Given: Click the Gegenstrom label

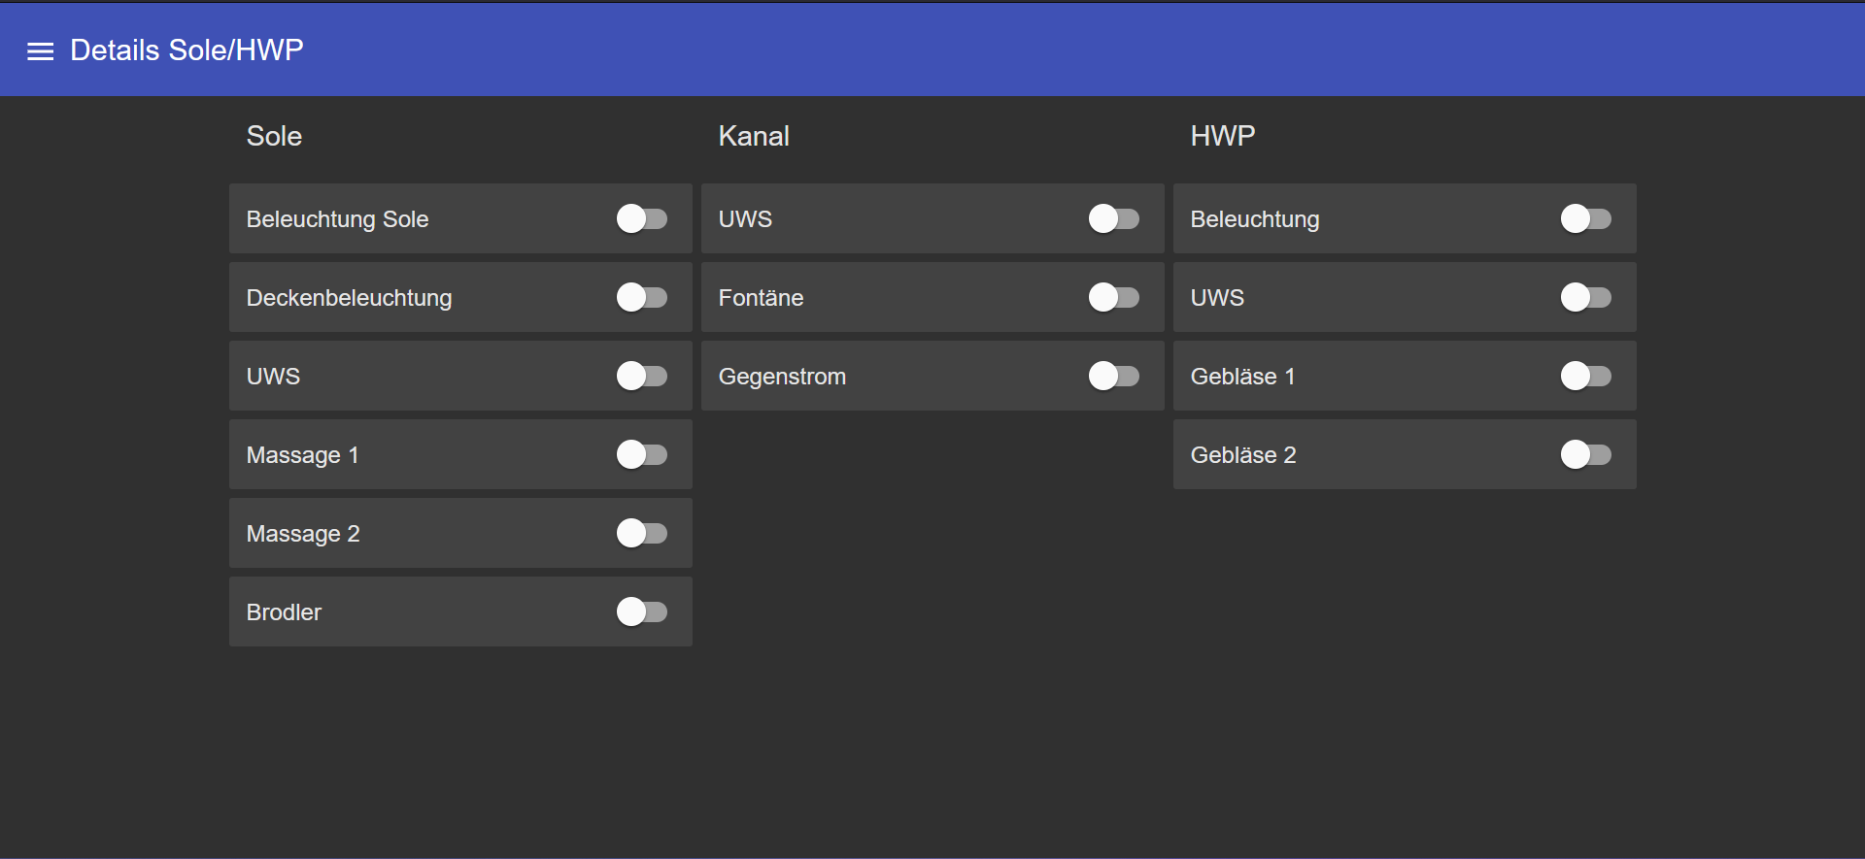Looking at the screenshot, I should click(x=782, y=377).
